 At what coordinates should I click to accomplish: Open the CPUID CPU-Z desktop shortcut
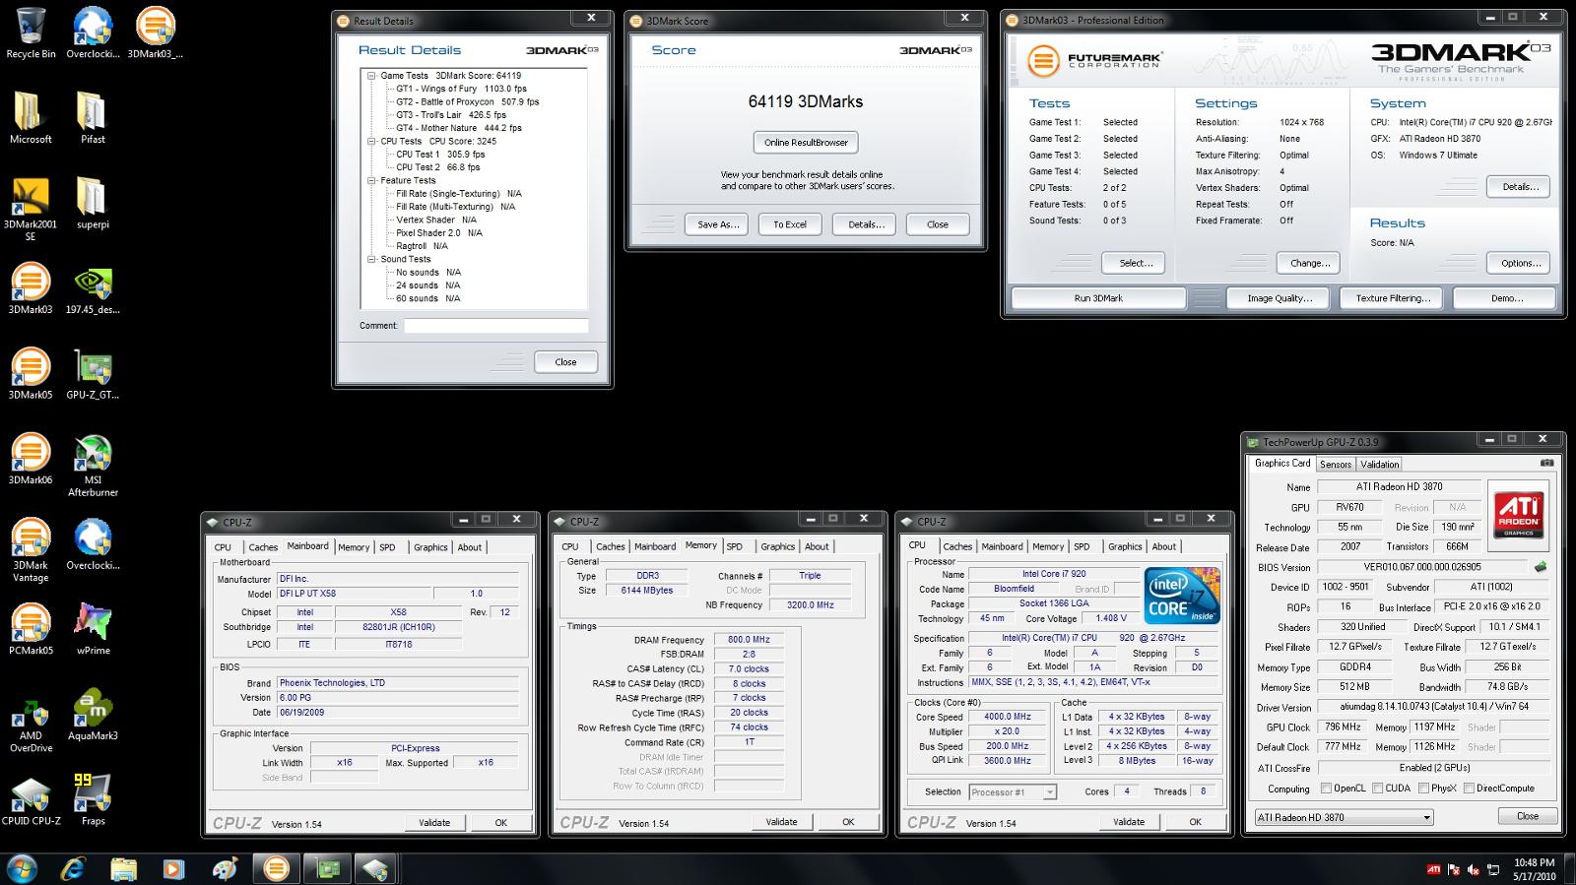click(31, 799)
